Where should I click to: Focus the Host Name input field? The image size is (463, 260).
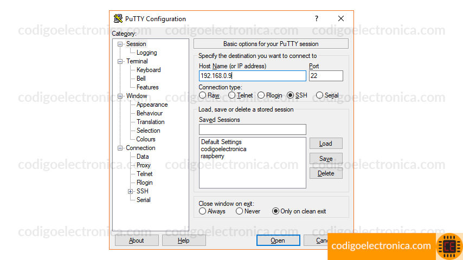click(x=253, y=76)
